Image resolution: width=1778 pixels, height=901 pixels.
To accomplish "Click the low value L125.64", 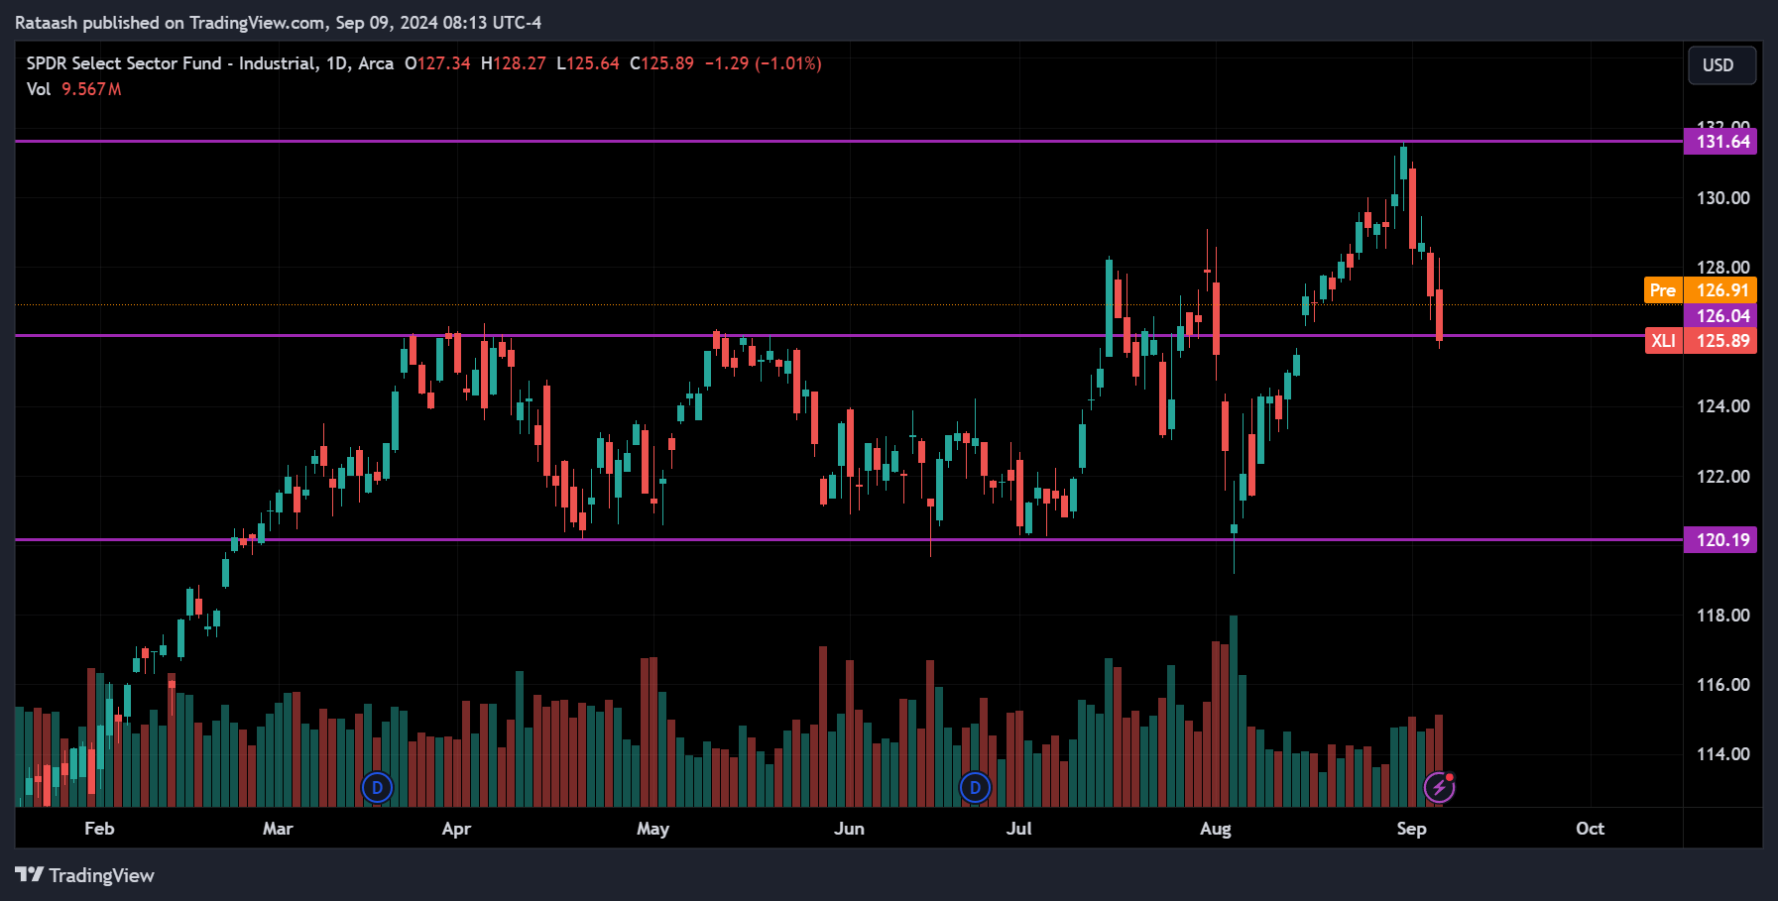I will click(587, 63).
